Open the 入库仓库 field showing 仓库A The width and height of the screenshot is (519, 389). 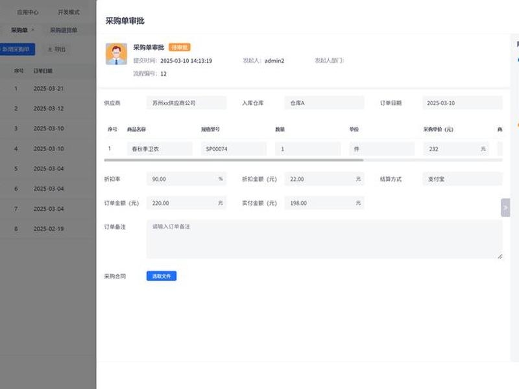tap(324, 103)
